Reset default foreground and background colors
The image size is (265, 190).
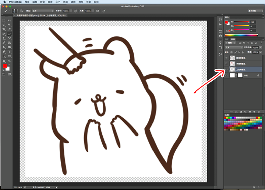click(x=3, y=70)
